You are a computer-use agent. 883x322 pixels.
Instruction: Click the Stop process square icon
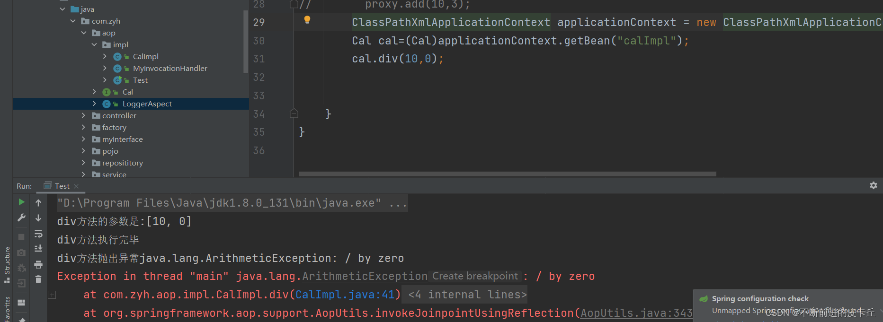pyautogui.click(x=21, y=237)
